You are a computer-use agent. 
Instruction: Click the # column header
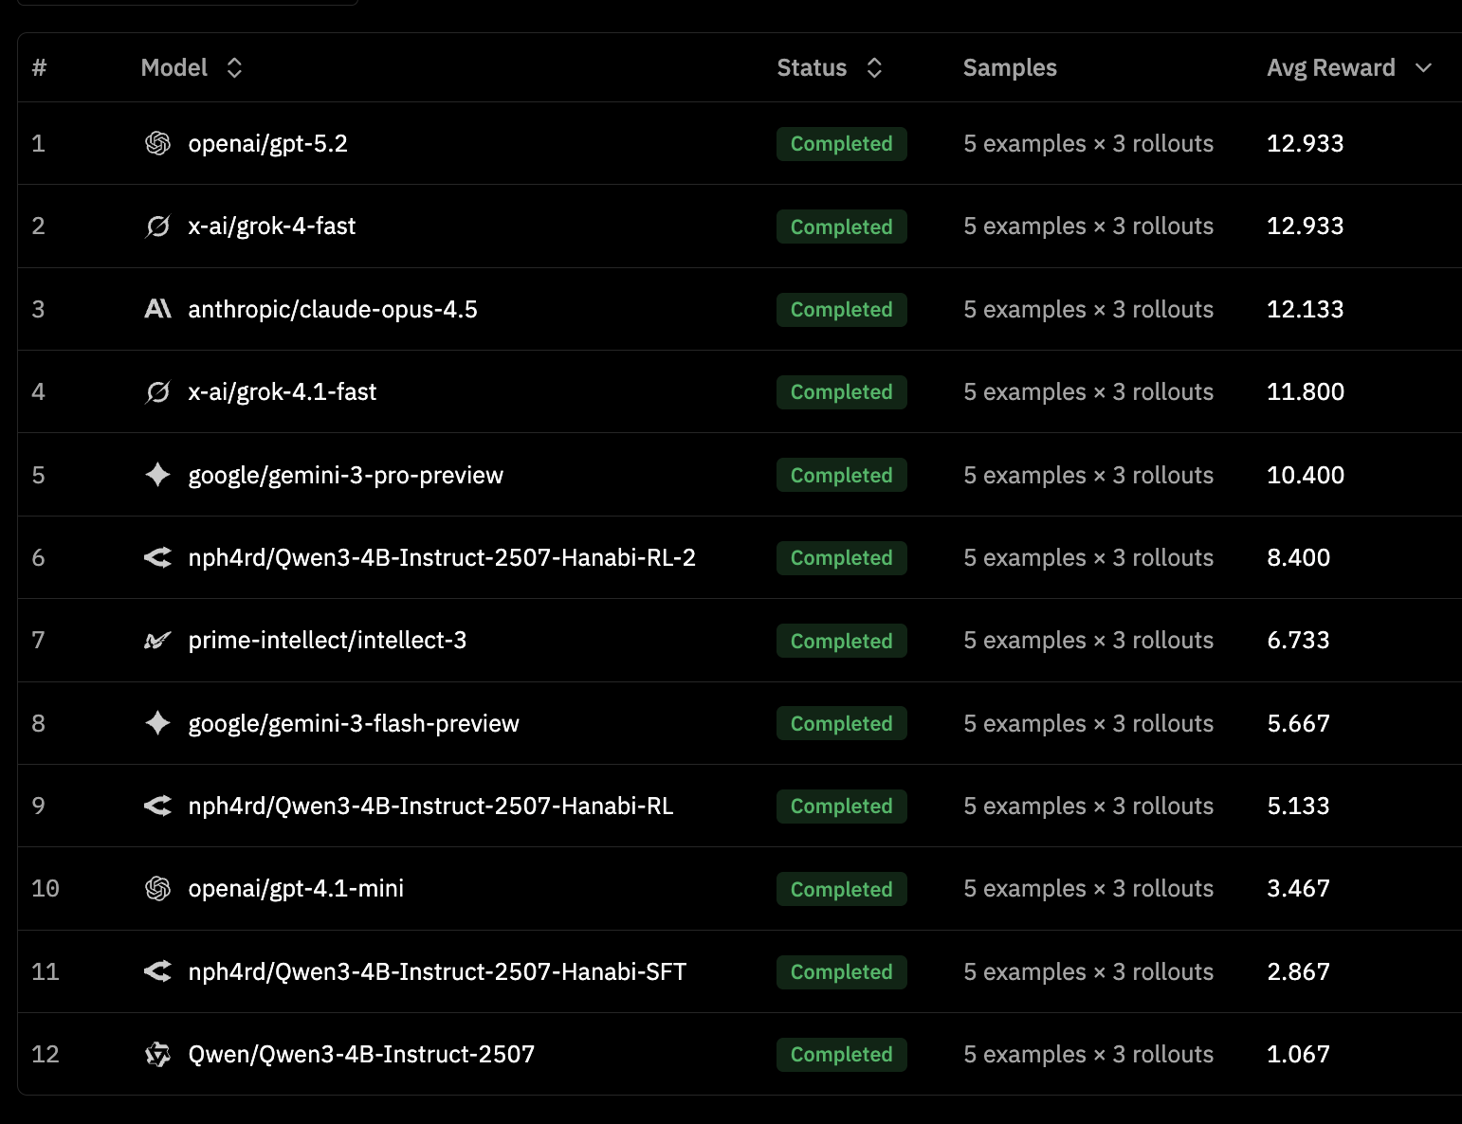pos(39,67)
